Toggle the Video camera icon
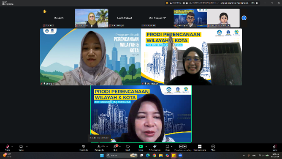282x159 pixels. (x=21, y=147)
